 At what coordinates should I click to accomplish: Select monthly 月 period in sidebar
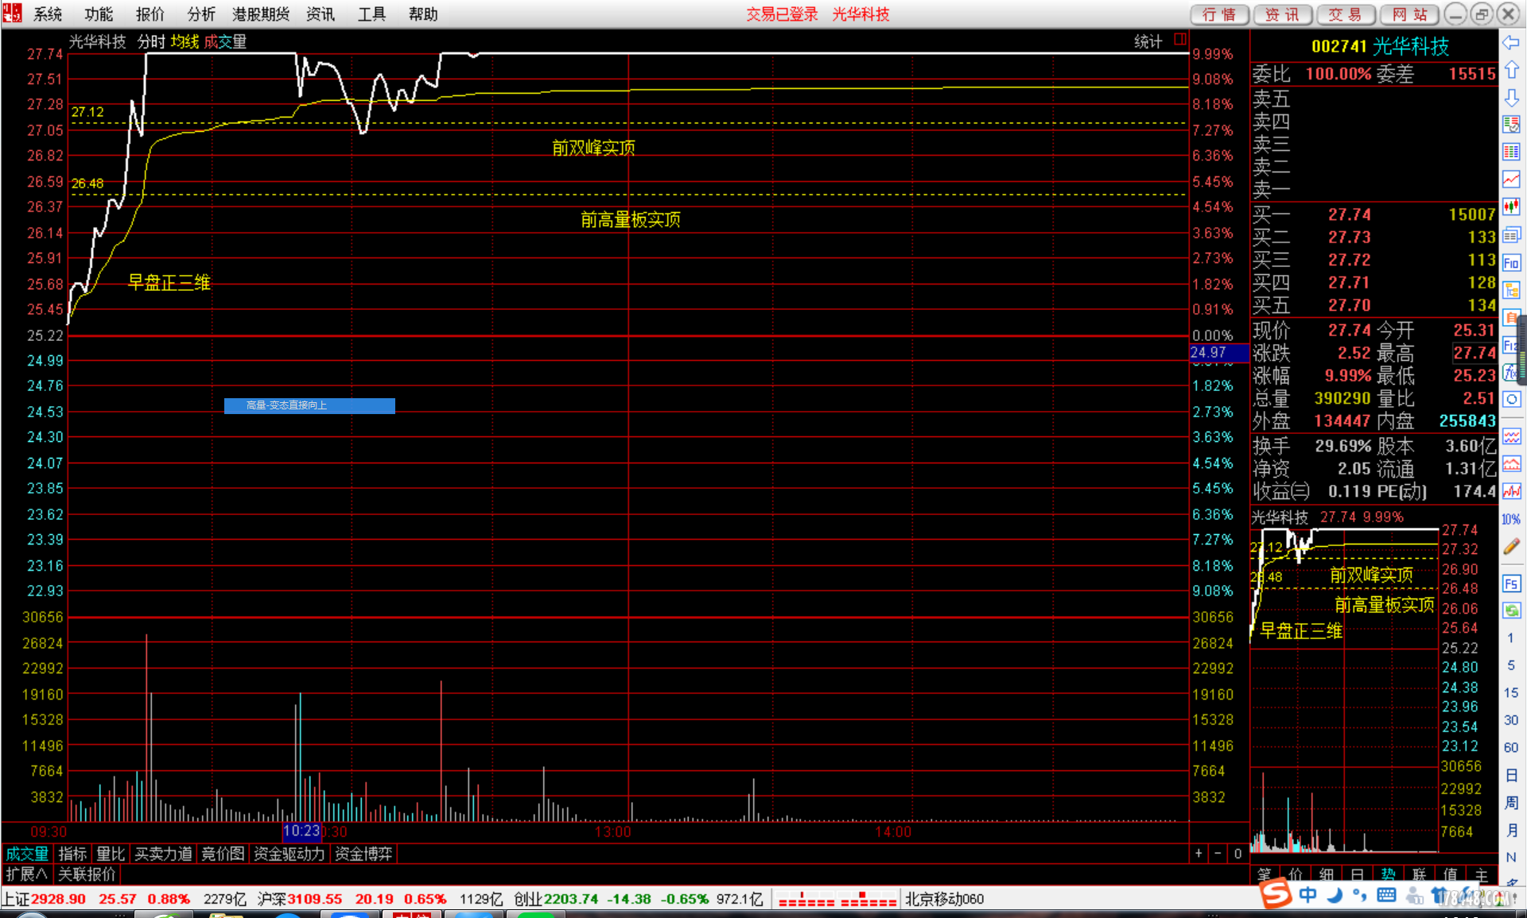coord(1511,830)
